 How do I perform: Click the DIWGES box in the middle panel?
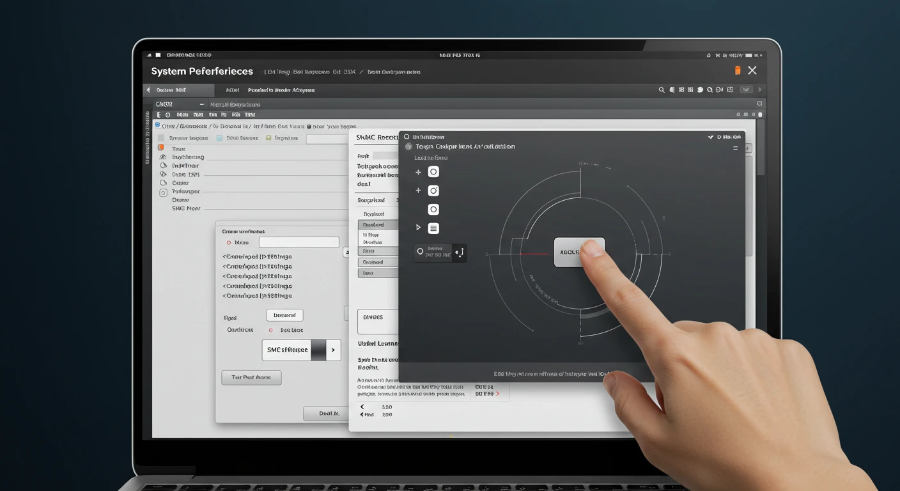(x=378, y=322)
